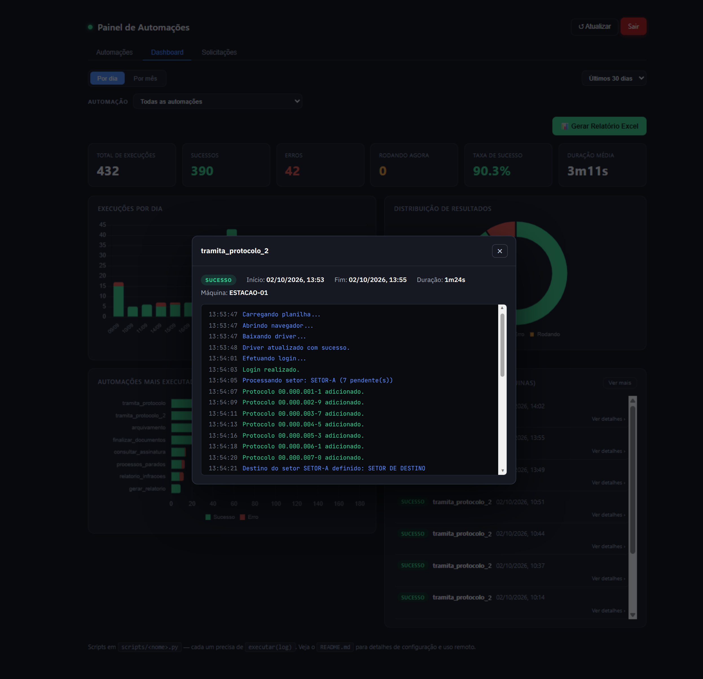Open the Últimos 30 dias dropdown
The width and height of the screenshot is (703, 679).
tap(614, 78)
